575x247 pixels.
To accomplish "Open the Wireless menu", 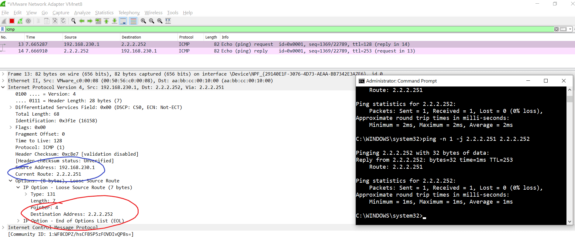I will 153,13.
